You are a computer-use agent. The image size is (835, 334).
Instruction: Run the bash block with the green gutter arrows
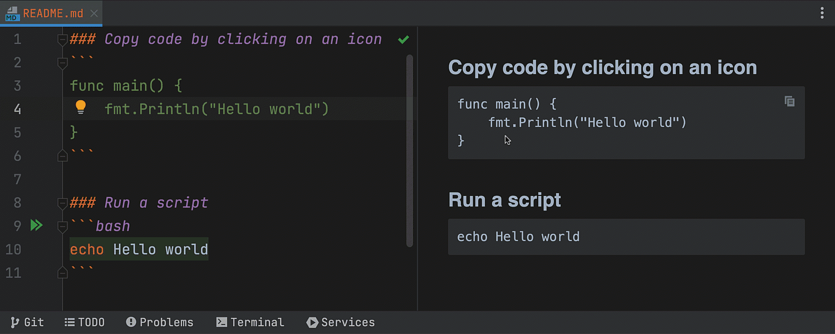pos(36,225)
